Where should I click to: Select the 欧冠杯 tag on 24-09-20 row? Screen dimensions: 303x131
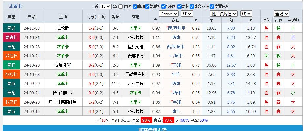pyautogui.click(x=12, y=102)
